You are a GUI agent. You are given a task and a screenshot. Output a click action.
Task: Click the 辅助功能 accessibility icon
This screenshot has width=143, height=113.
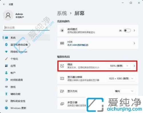6,94
